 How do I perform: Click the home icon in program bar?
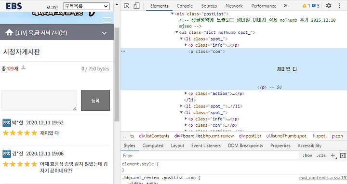tap(9, 33)
